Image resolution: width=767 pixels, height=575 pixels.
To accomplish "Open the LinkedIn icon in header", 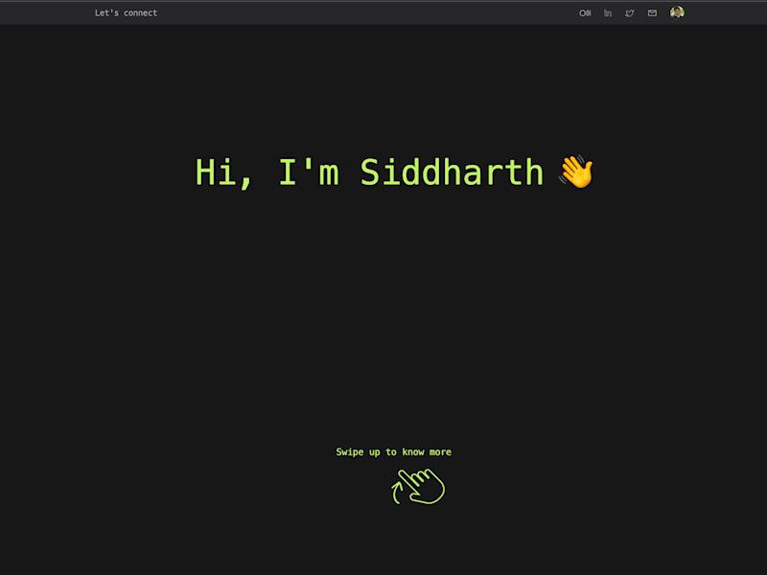I will pos(608,13).
